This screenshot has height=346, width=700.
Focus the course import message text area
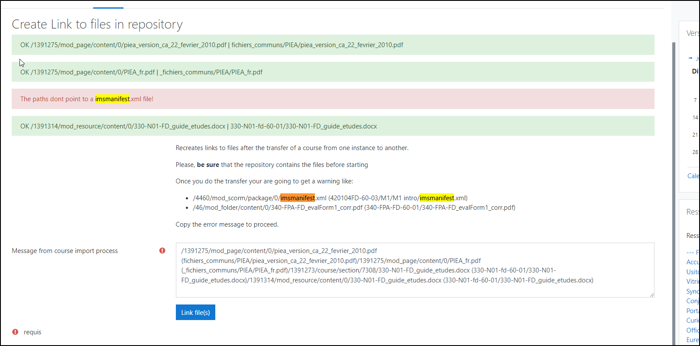coord(415,270)
